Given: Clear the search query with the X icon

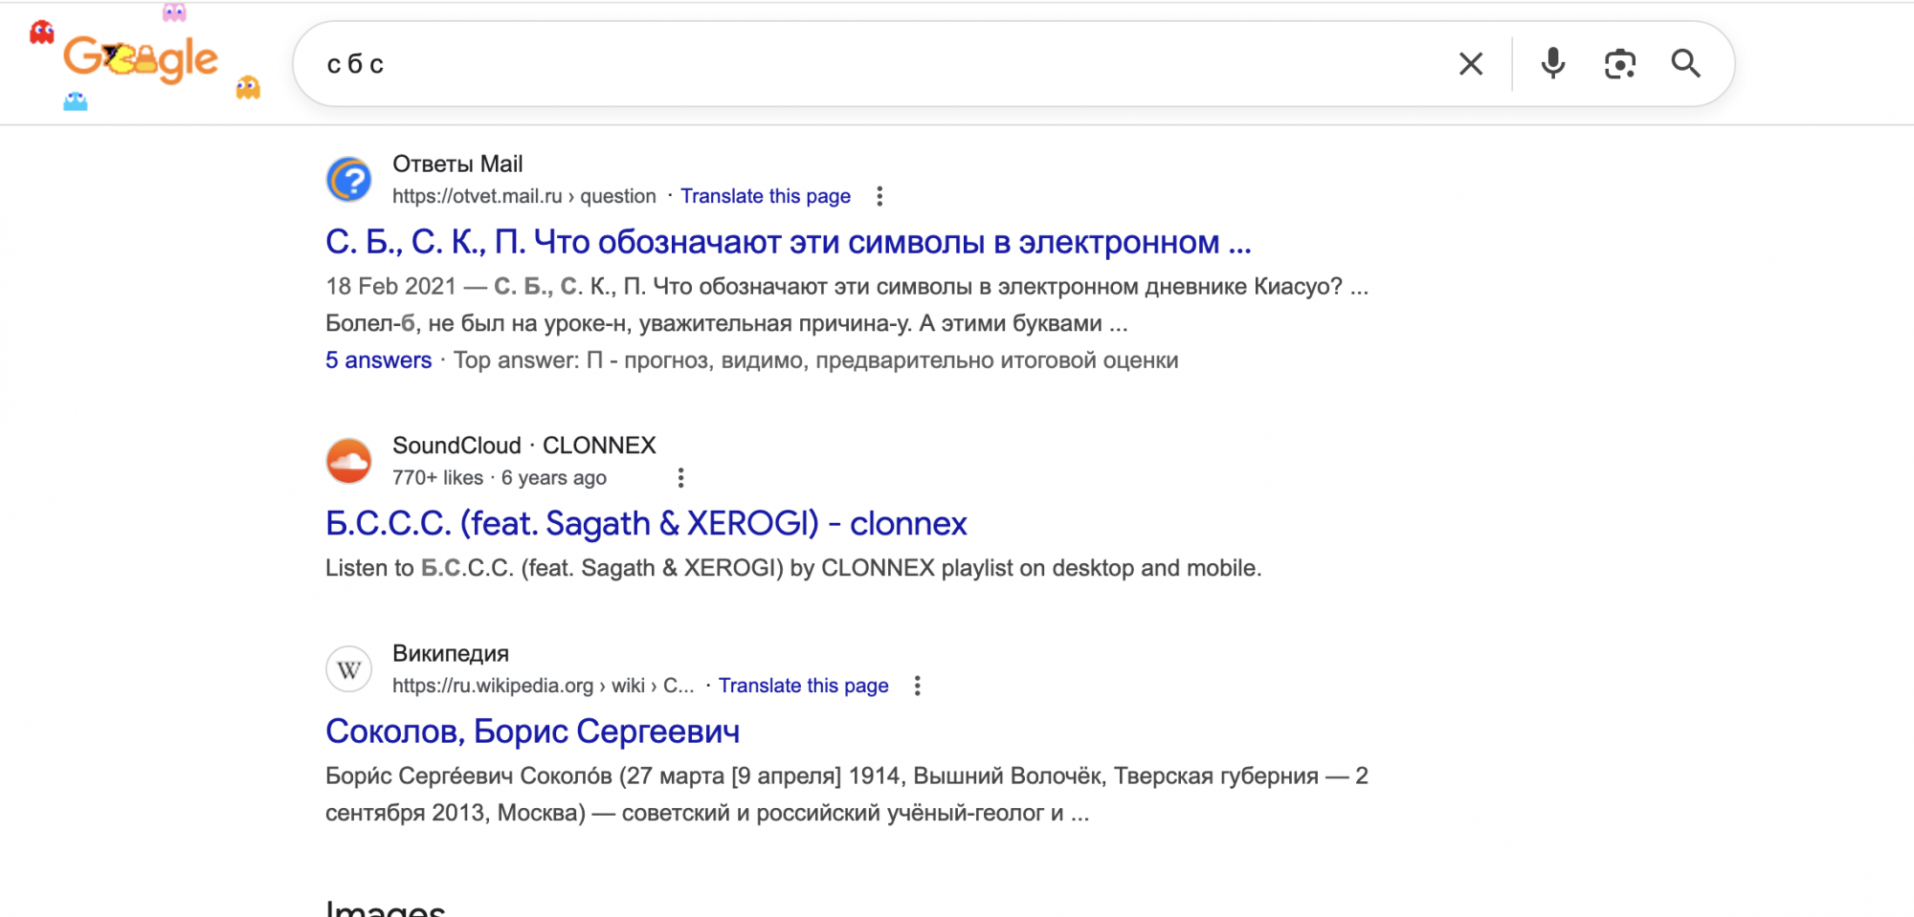Looking at the screenshot, I should pyautogui.click(x=1470, y=63).
